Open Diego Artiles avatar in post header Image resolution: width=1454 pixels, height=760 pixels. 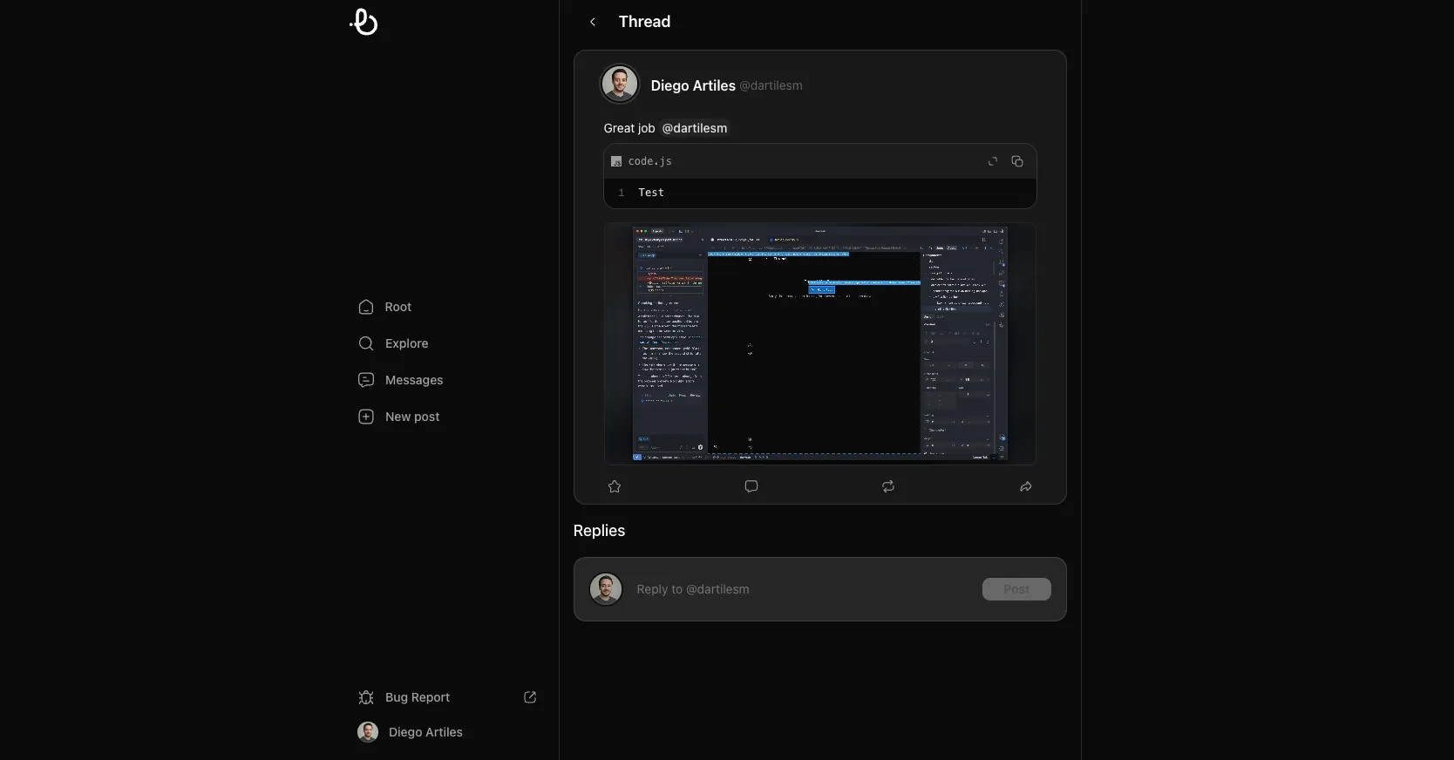click(620, 85)
